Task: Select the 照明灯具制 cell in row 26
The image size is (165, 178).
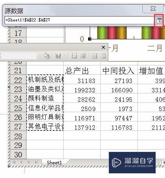Action: 45,117
